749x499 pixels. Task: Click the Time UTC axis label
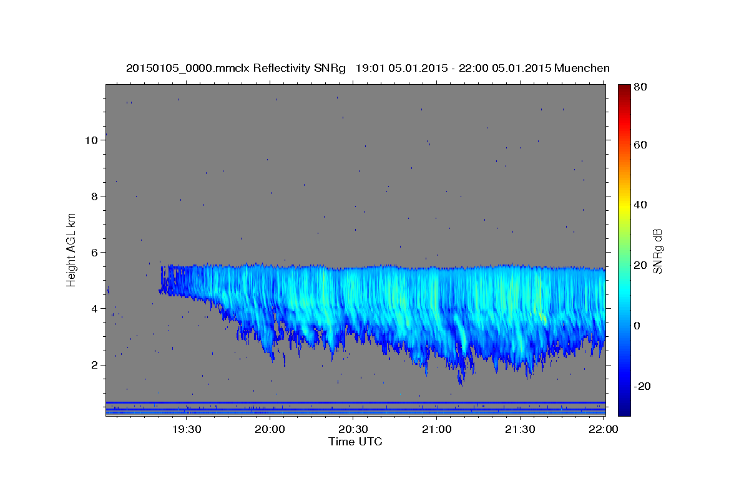tap(355, 442)
